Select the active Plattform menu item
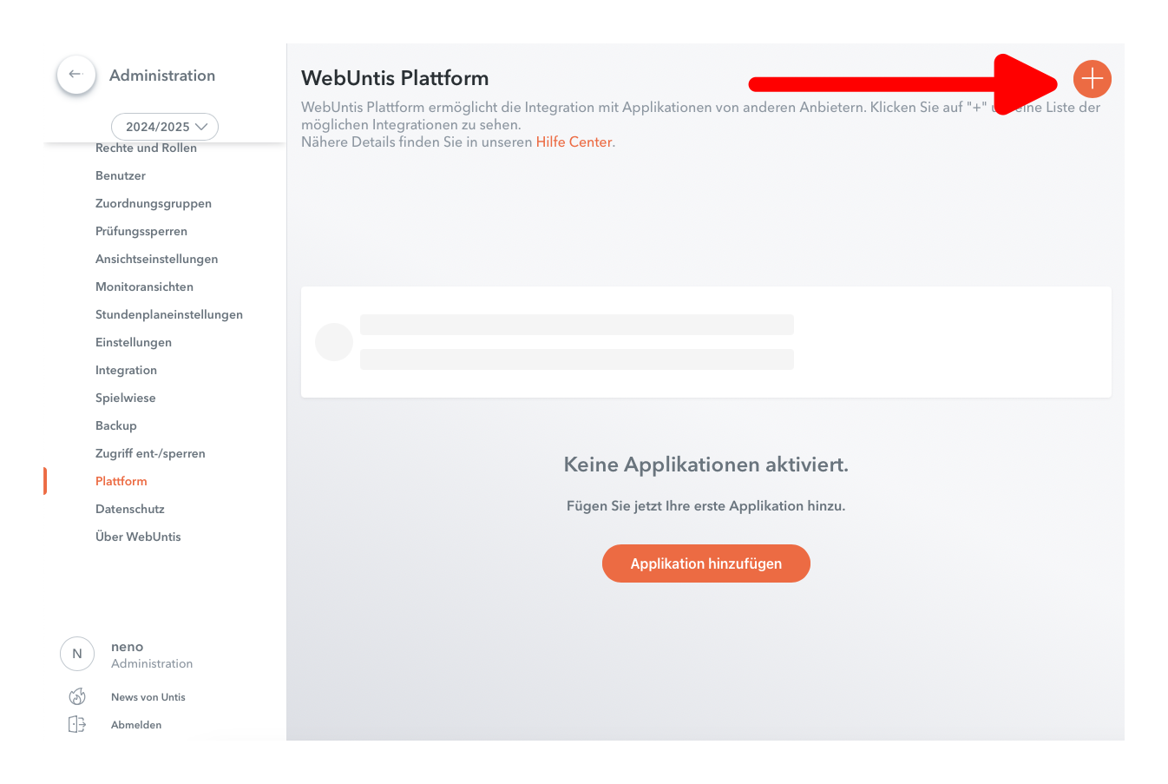Image resolution: width=1168 pixels, height=784 pixels. click(121, 481)
